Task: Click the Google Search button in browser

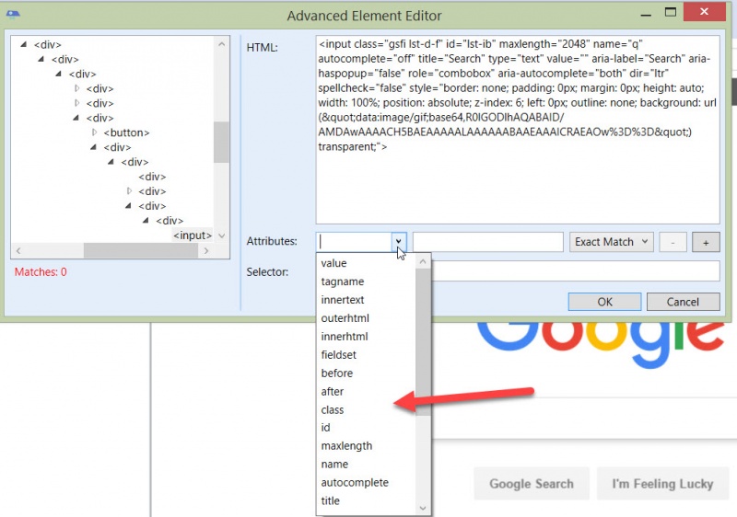Action: click(532, 483)
